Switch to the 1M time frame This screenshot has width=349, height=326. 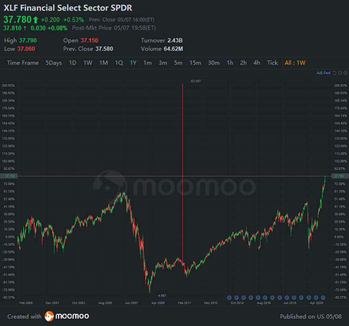tap(103, 63)
